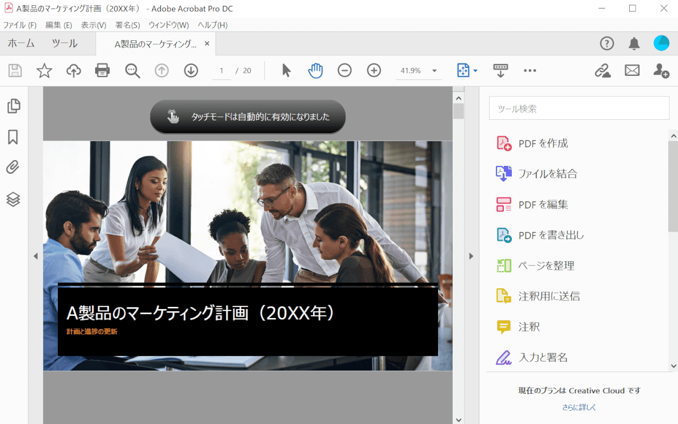Click the 現在のプランは Creative Cloud です text
This screenshot has height=424, width=678.
[x=579, y=391]
